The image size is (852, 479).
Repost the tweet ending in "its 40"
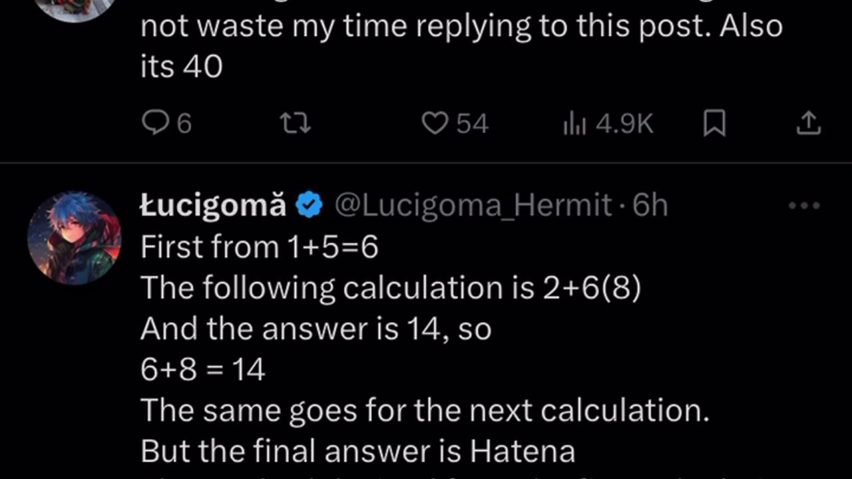(296, 124)
